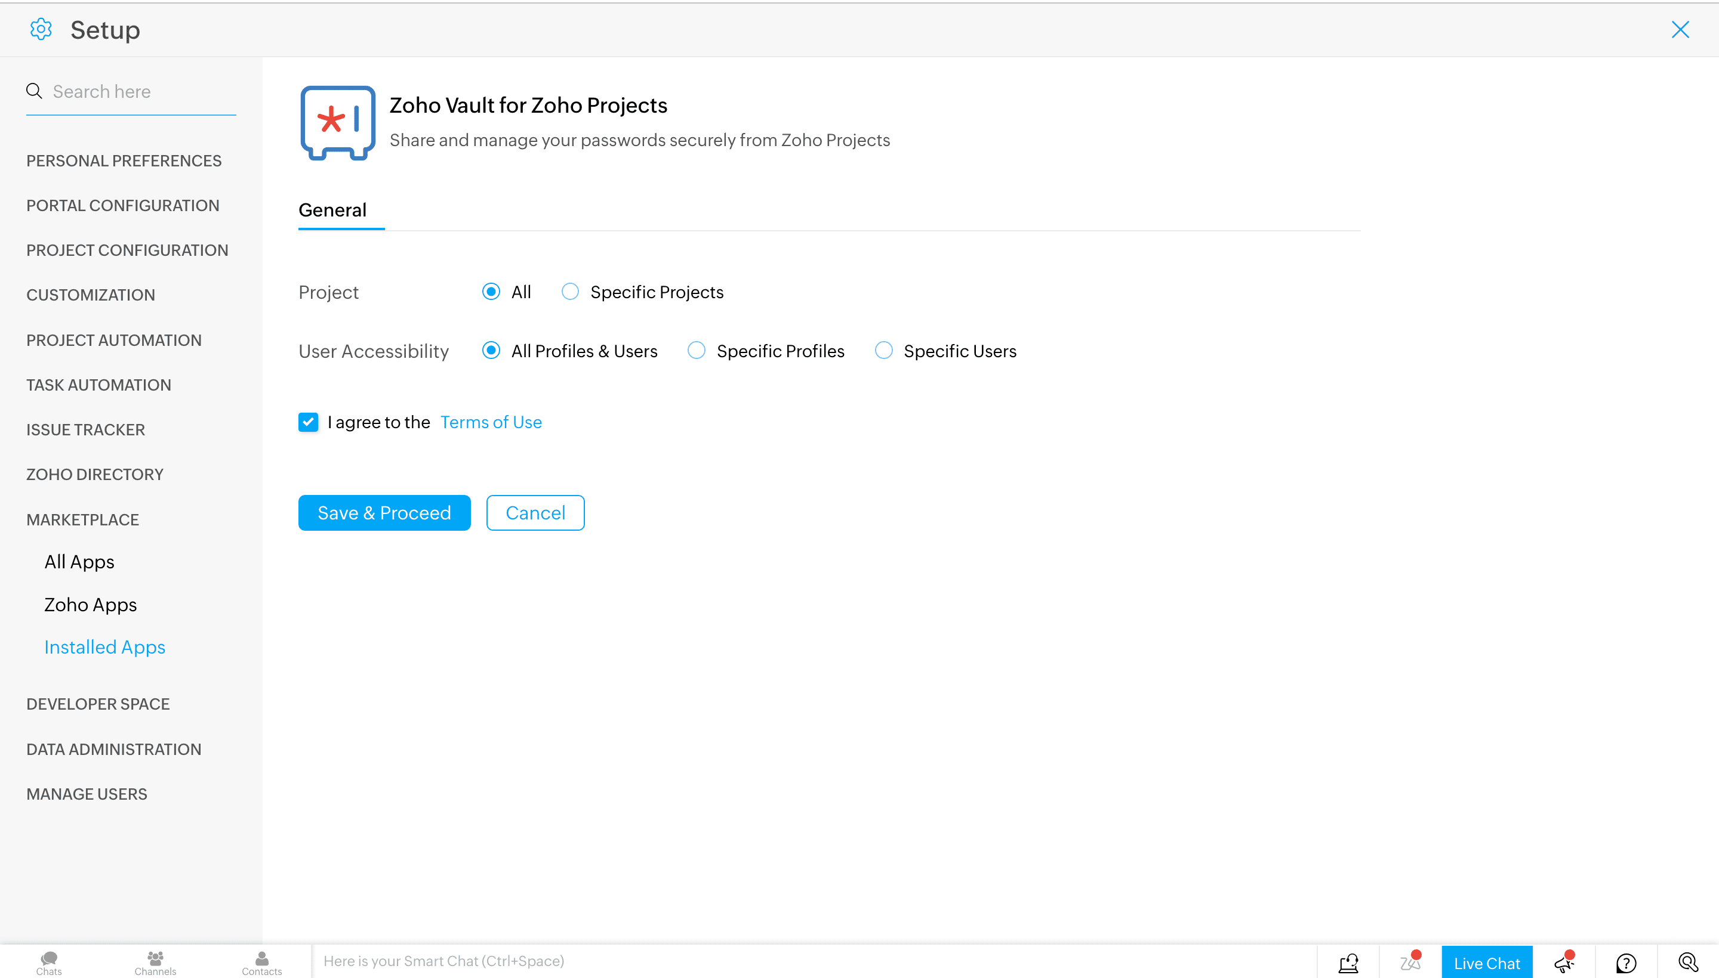Expand Zoho Directory section

(x=95, y=474)
